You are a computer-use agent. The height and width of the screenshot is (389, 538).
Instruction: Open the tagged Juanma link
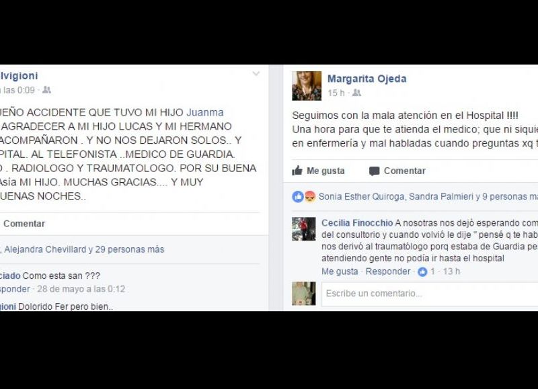[205, 112]
